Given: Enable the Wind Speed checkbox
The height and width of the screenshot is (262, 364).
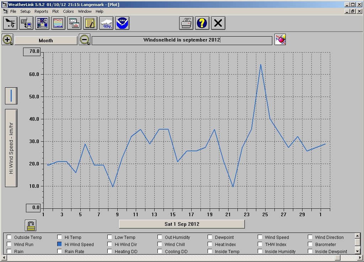Looking at the screenshot, I should click(x=260, y=237).
